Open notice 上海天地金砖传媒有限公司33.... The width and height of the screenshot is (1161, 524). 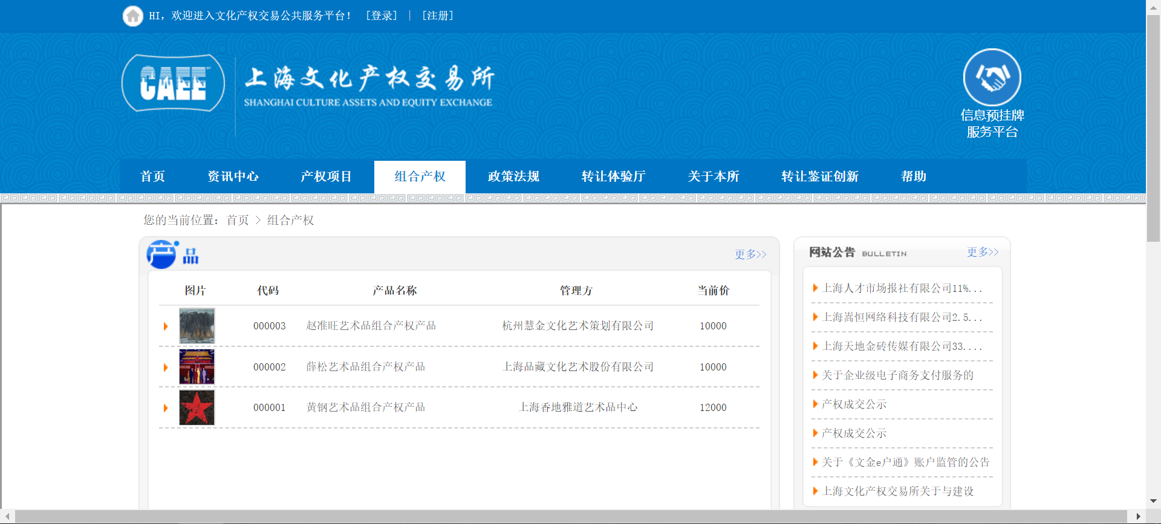click(x=902, y=346)
